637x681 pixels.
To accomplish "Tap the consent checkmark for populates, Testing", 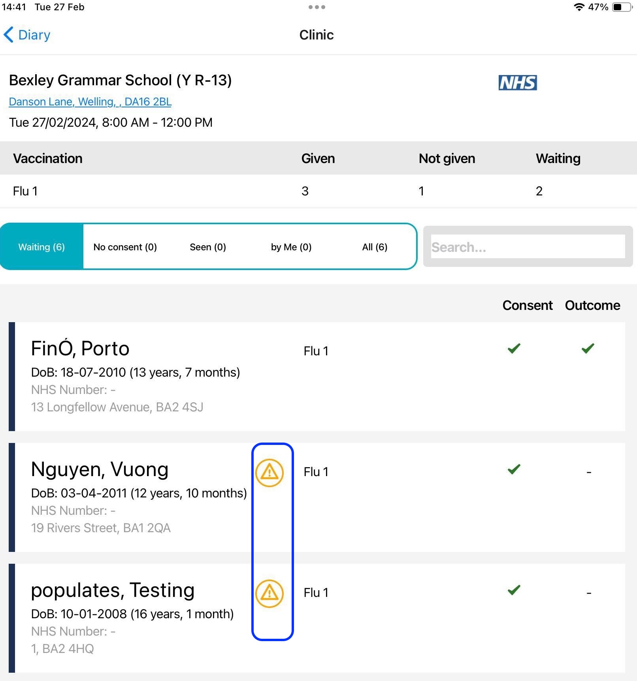I will [514, 590].
